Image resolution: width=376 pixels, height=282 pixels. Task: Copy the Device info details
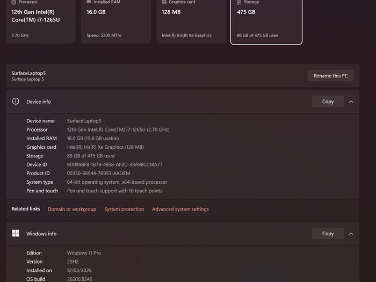pos(328,102)
